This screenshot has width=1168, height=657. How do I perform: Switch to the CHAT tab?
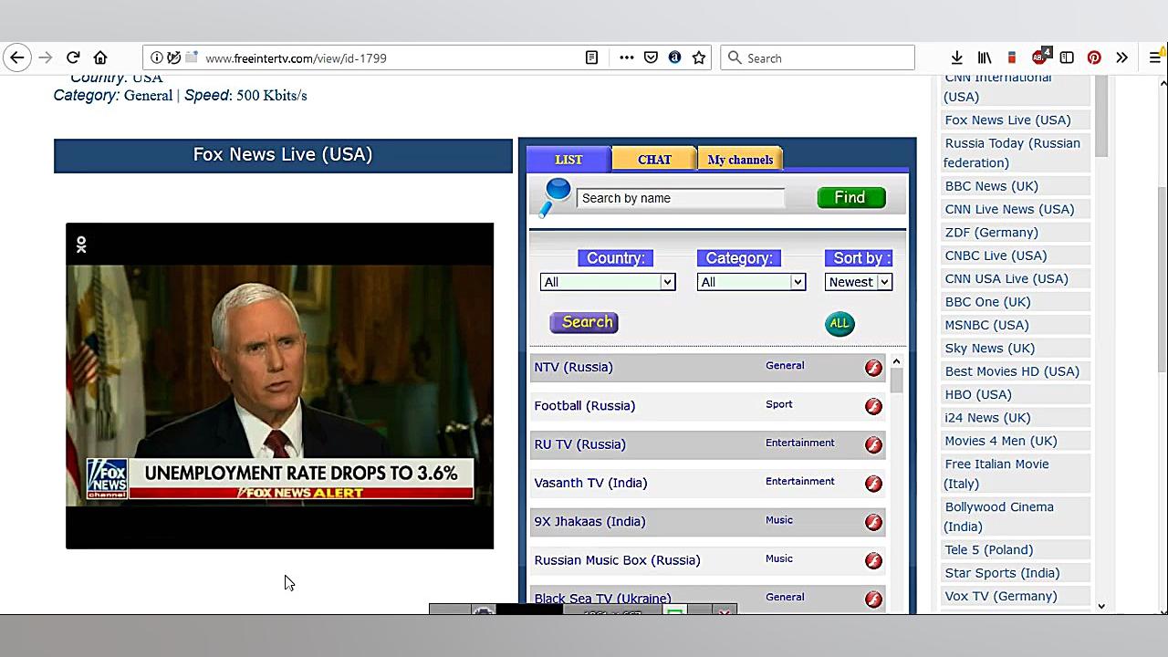(x=654, y=160)
